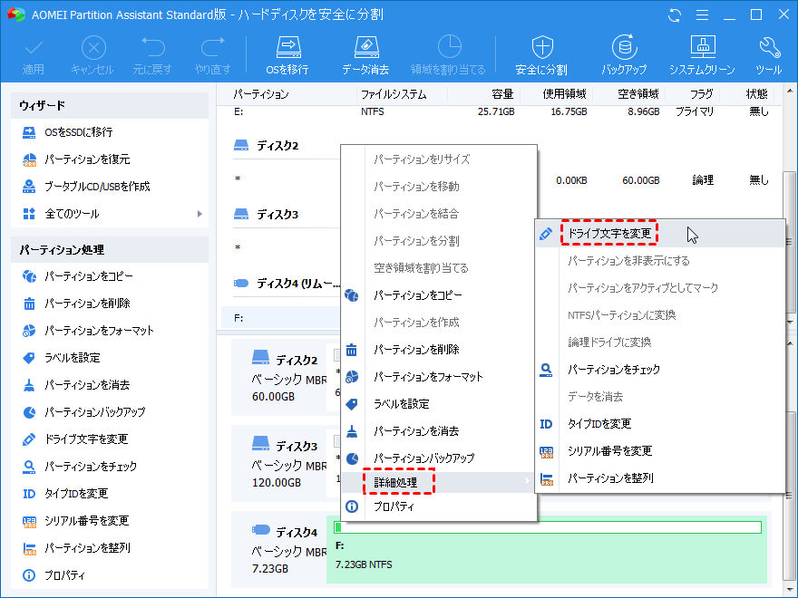Choose パーティションを削除 in the context menu
Viewport: 798px width, 598px height.
[439, 350]
